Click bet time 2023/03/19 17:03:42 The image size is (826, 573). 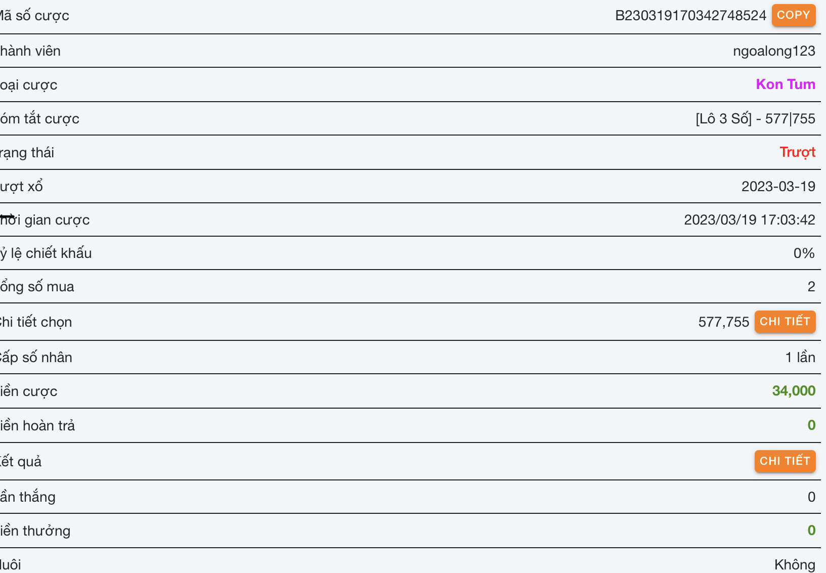click(x=749, y=220)
